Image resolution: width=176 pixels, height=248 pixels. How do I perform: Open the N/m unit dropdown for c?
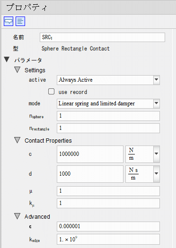point(156,154)
